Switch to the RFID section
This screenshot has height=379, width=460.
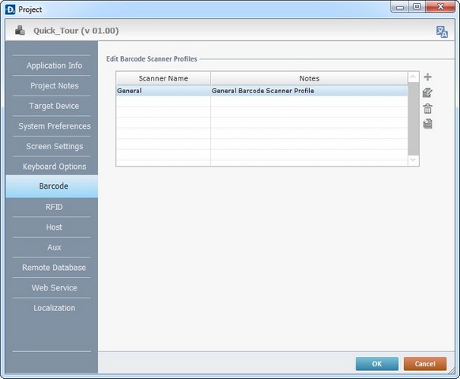pyautogui.click(x=55, y=207)
